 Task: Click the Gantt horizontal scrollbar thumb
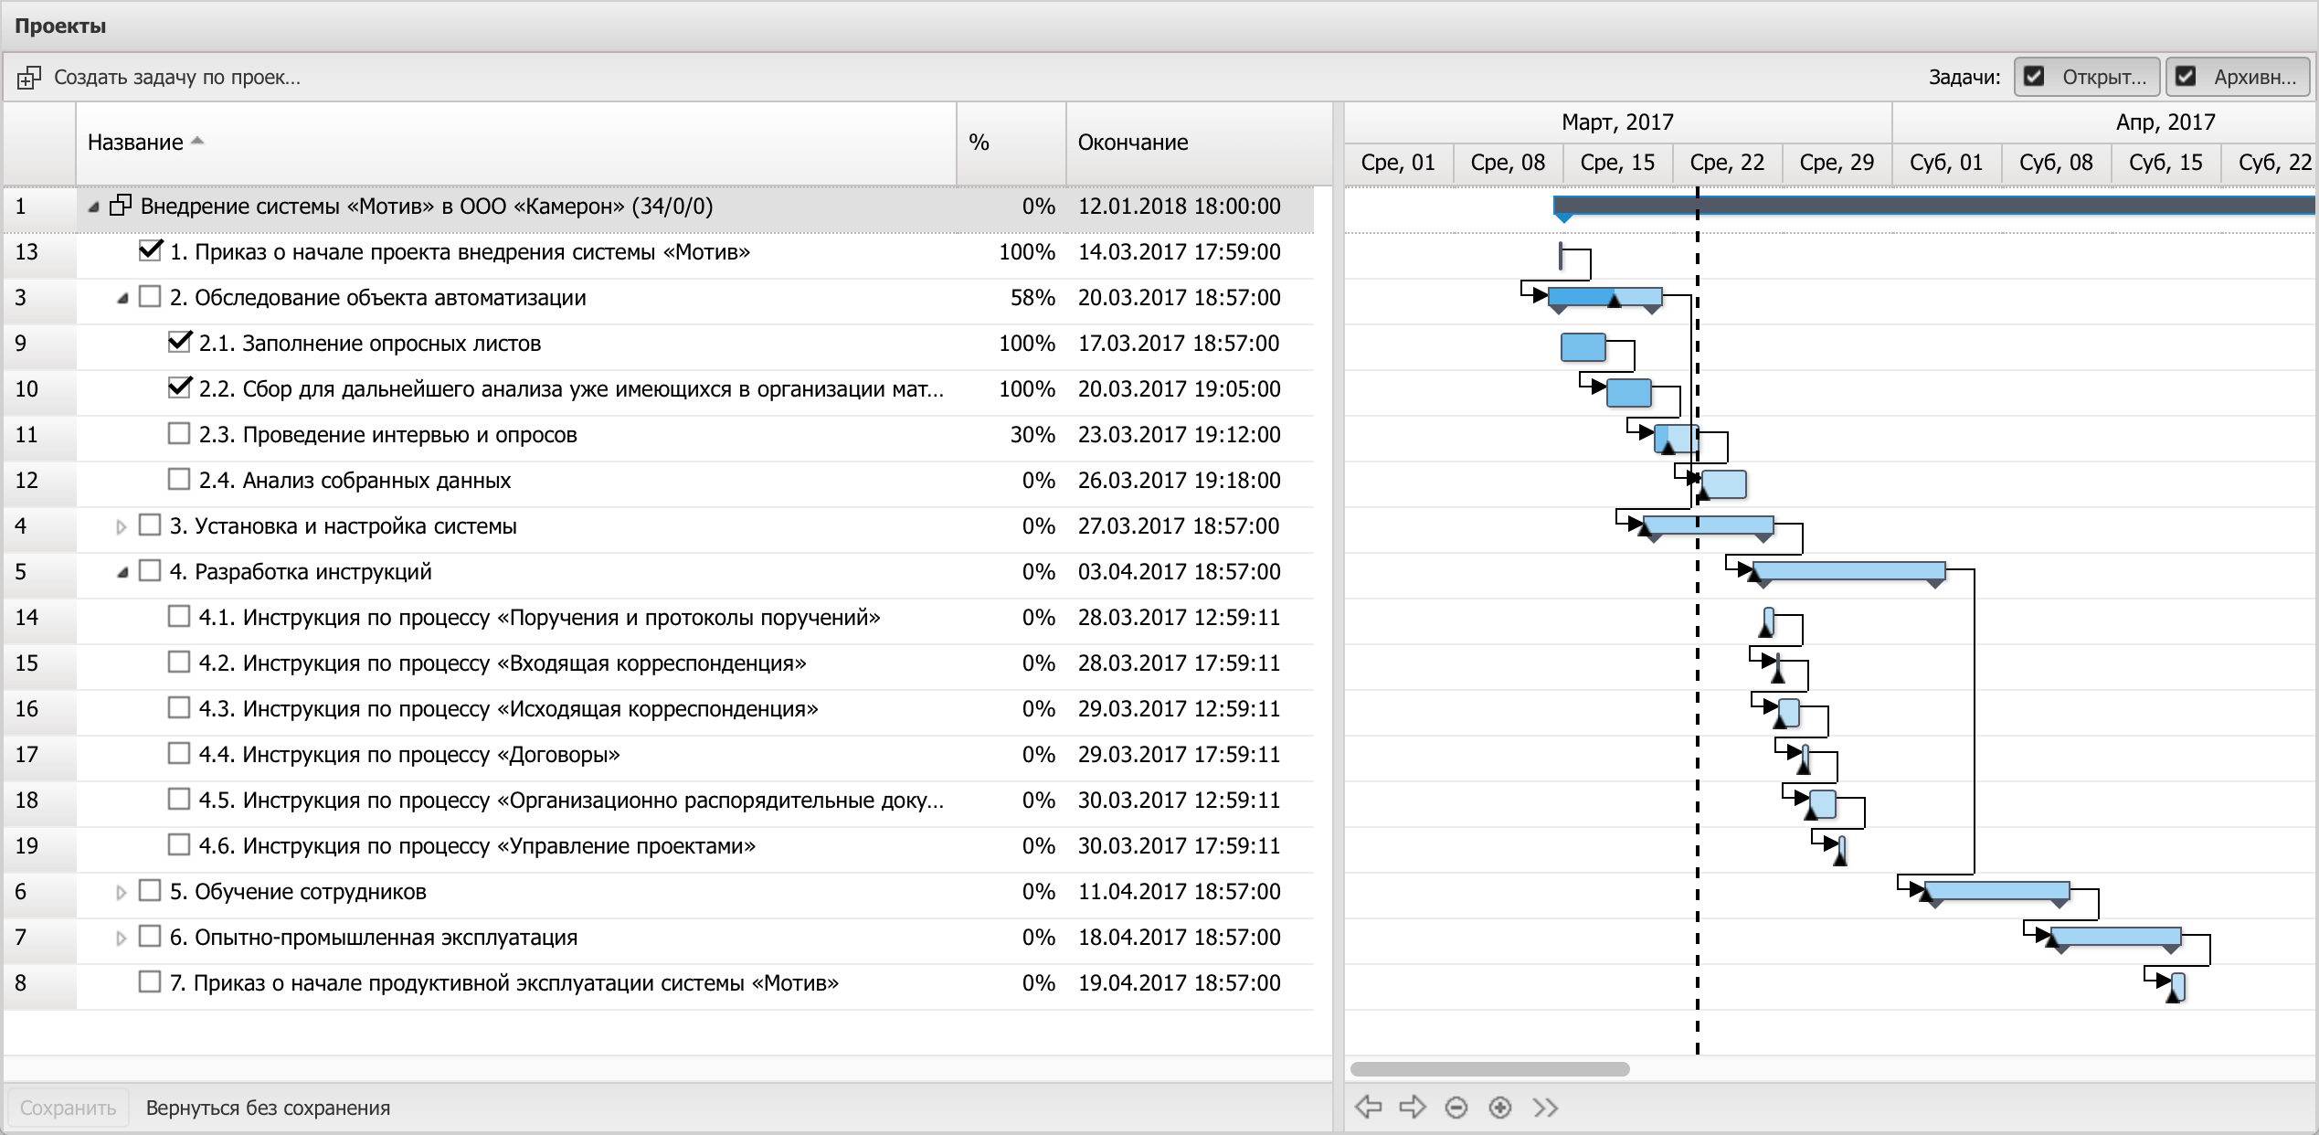[1489, 1068]
